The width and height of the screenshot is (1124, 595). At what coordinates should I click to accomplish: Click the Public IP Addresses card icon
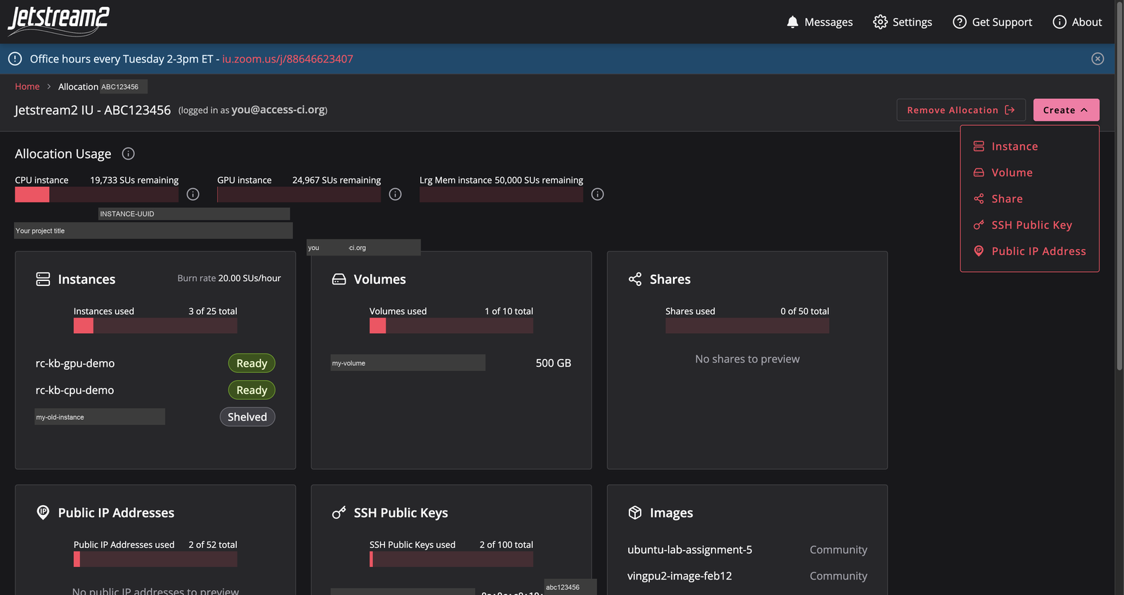click(x=43, y=513)
